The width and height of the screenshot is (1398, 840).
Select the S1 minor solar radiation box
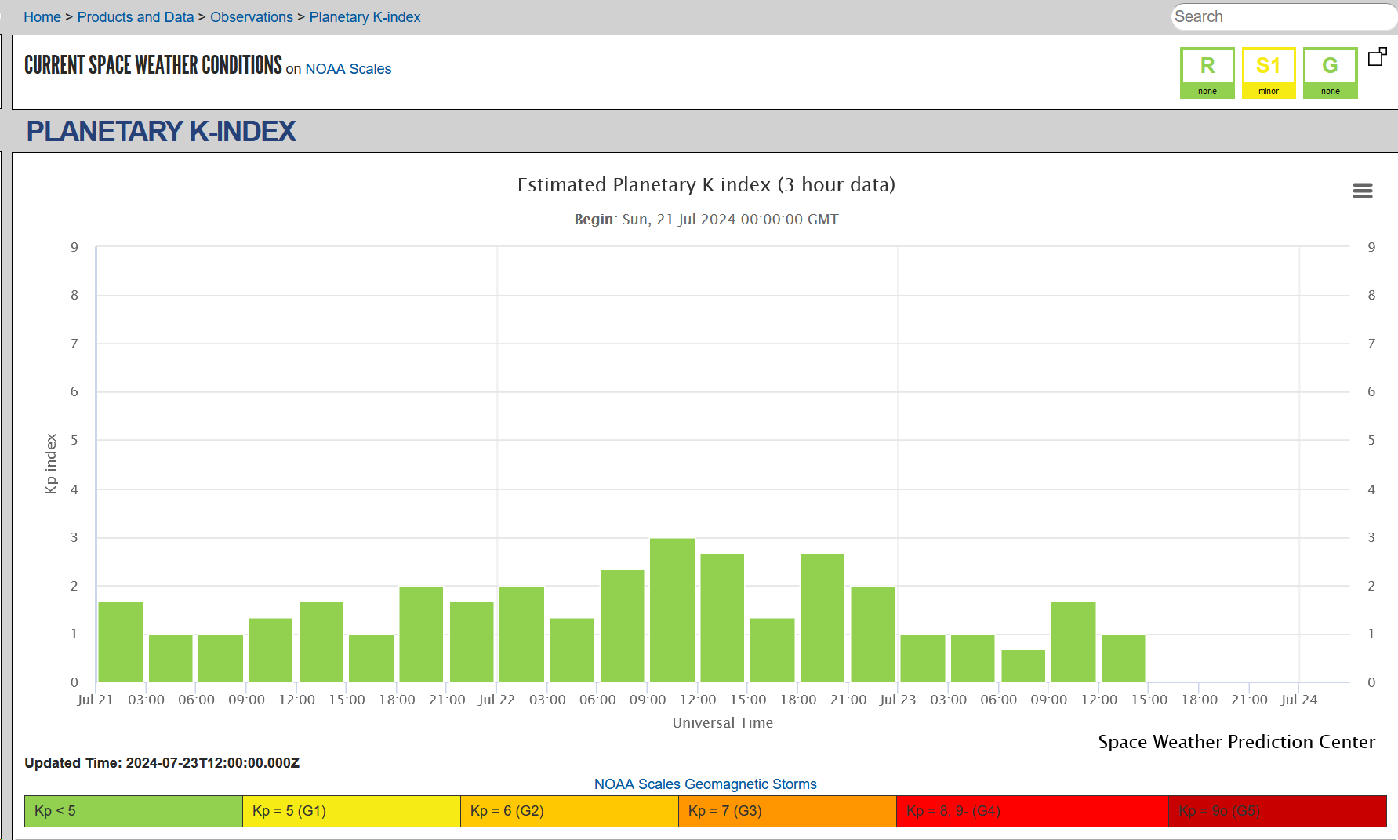1269,73
